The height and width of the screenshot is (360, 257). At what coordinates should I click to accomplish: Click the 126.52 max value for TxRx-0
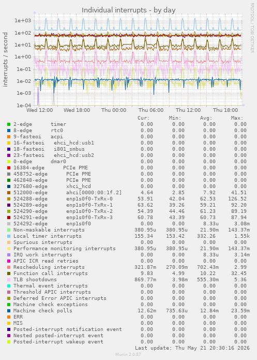(237, 199)
